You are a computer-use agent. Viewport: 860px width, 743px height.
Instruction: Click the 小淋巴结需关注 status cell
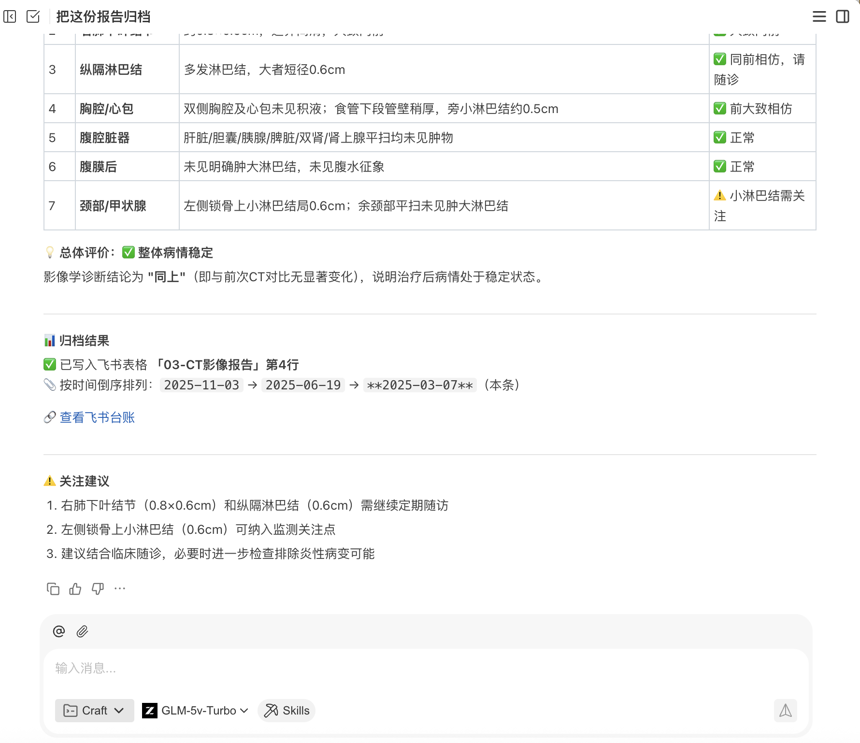[x=762, y=206]
